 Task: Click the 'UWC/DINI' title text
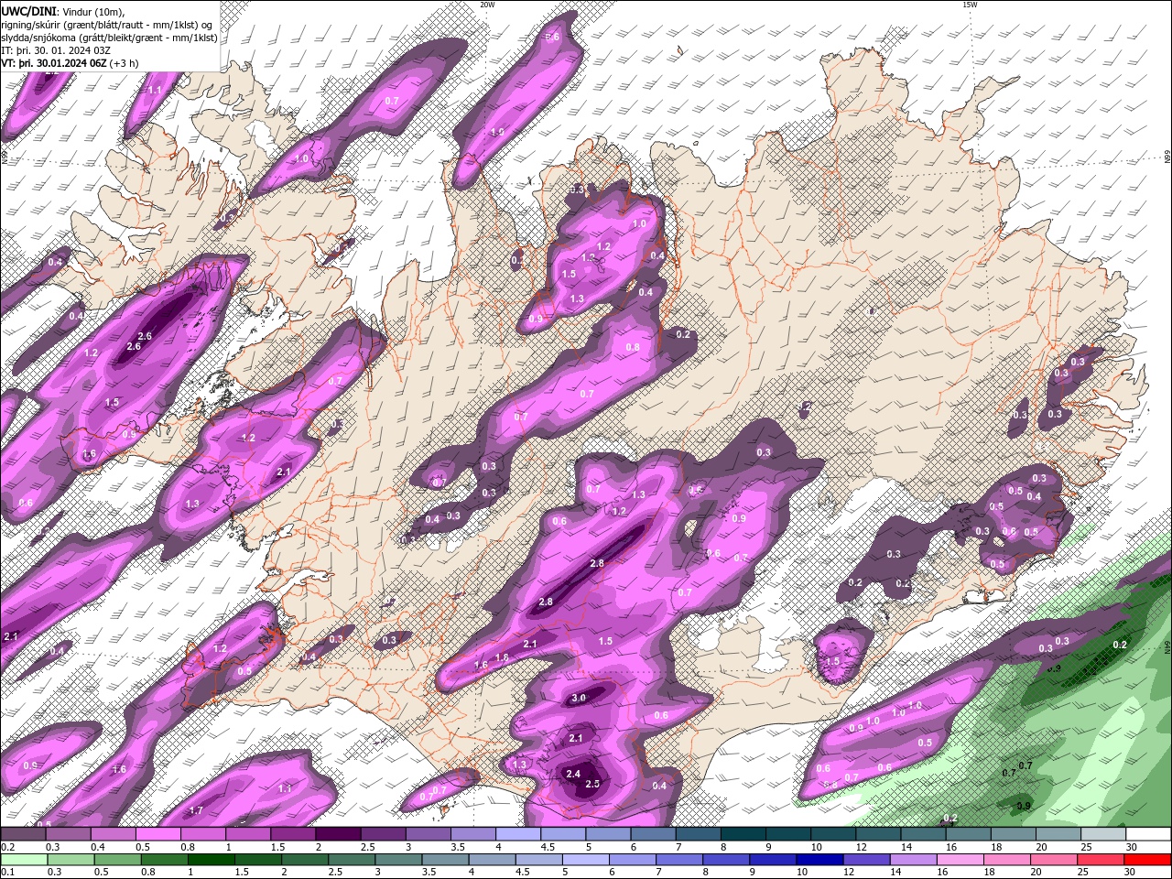pos(27,11)
